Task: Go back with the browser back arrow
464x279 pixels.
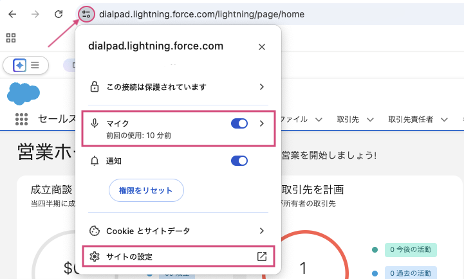Action: click(13, 14)
